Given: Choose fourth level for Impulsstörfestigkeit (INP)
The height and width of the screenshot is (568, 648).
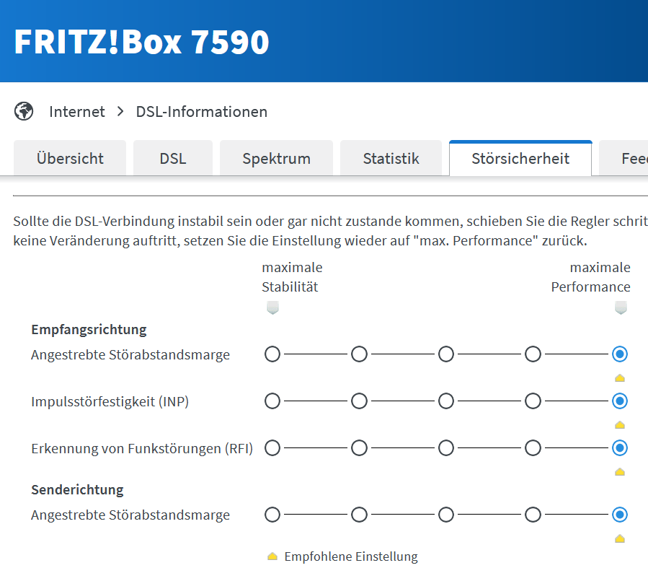Looking at the screenshot, I should click(533, 401).
